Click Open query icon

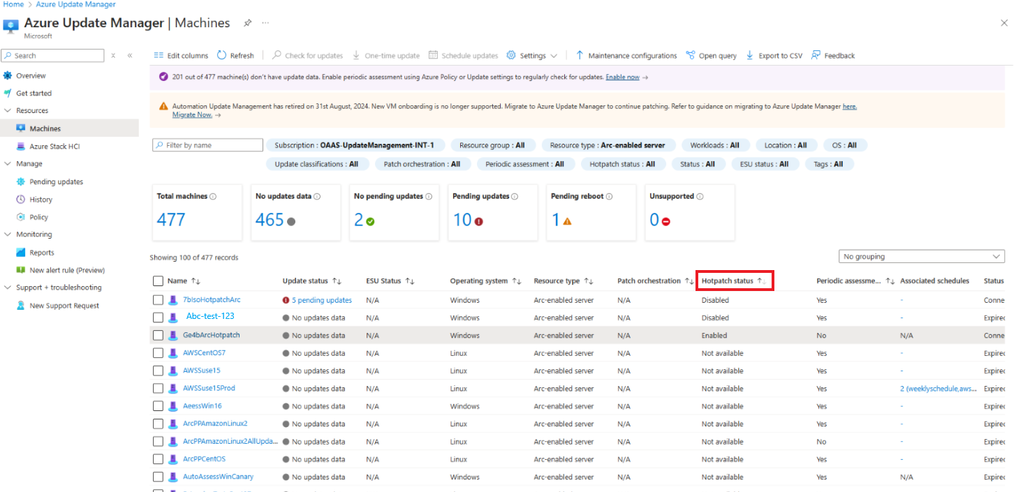click(691, 56)
